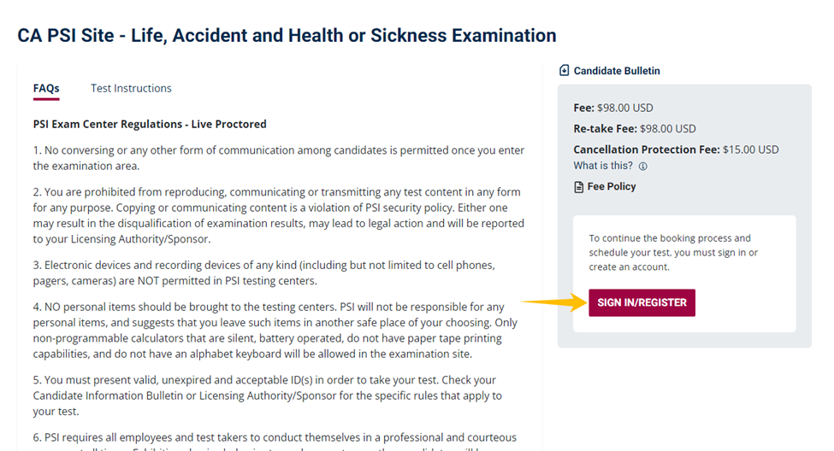Open the Candidate Bulletin link

pyautogui.click(x=617, y=71)
